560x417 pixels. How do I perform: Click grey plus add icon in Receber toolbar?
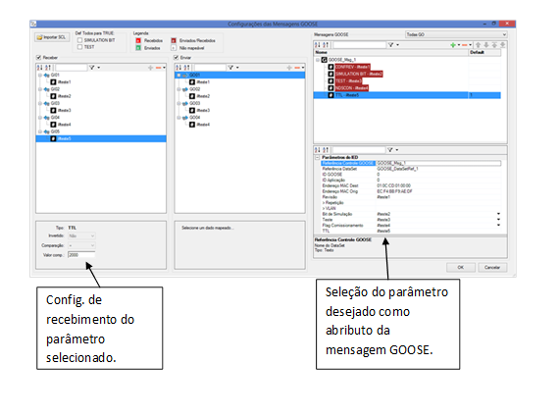[x=150, y=68]
